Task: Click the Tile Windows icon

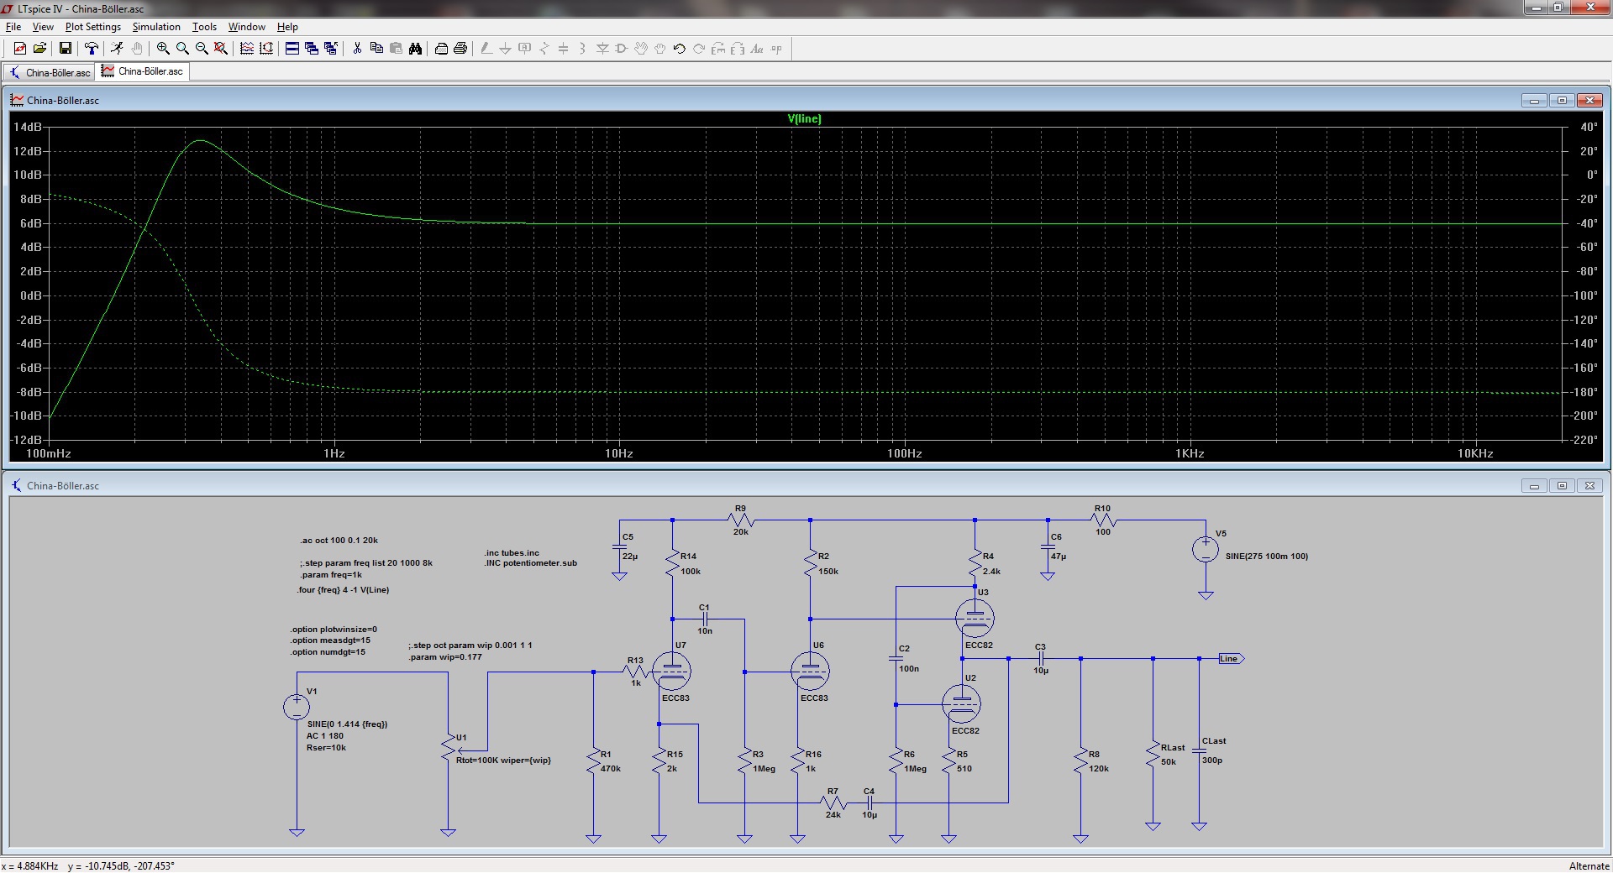Action: (x=292, y=49)
